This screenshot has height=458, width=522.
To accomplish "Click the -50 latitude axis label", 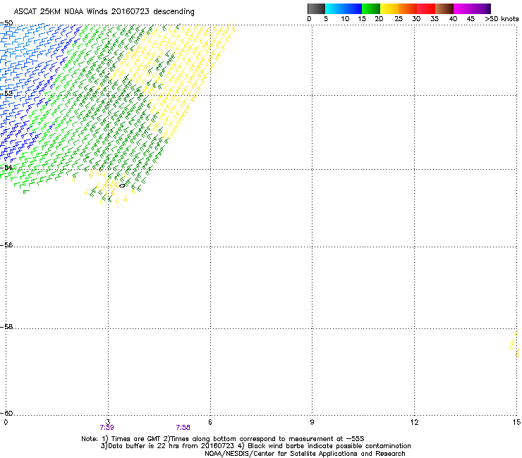I will click(x=6, y=23).
